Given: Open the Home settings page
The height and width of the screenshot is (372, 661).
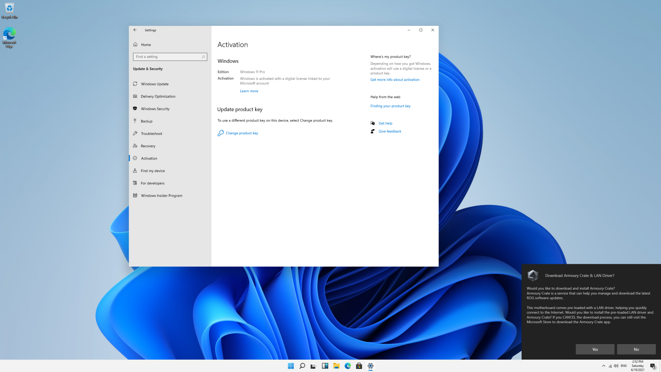Looking at the screenshot, I should tap(146, 45).
